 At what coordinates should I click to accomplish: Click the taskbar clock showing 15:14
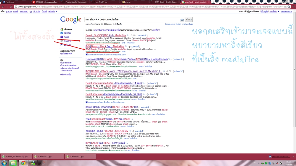288,163
